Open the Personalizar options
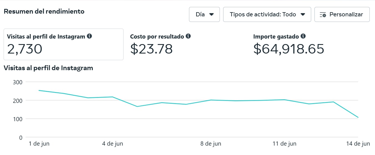Screen dimensions: 375x155 pos(342,14)
